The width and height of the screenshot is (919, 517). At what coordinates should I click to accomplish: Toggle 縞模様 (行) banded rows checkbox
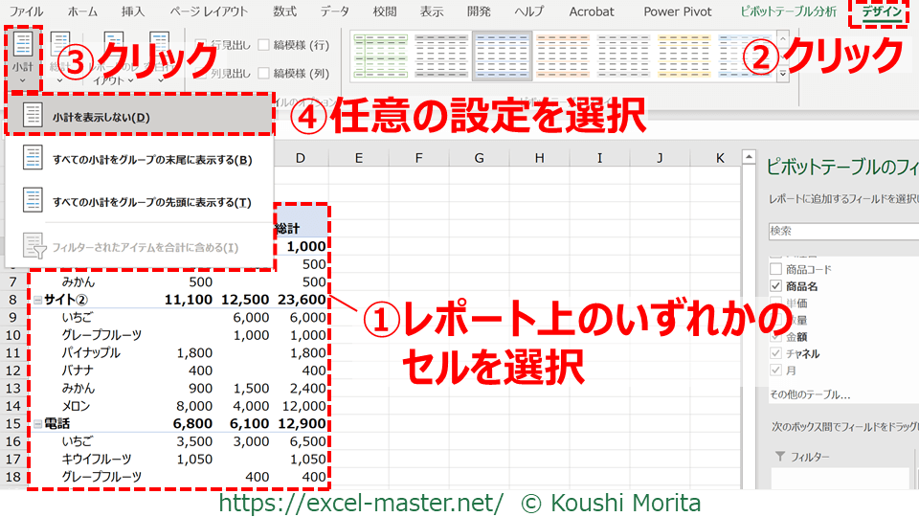[x=263, y=45]
